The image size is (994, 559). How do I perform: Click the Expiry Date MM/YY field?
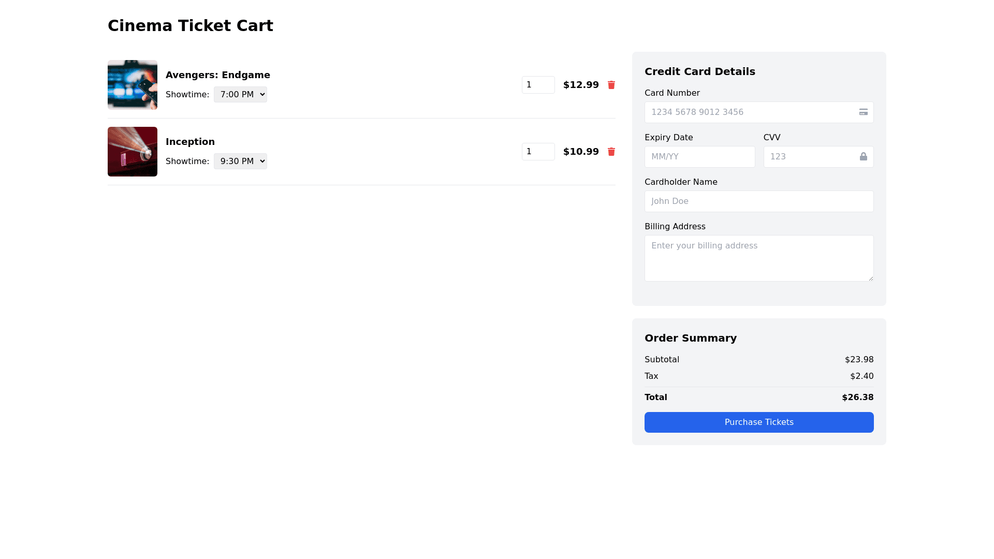pos(699,157)
